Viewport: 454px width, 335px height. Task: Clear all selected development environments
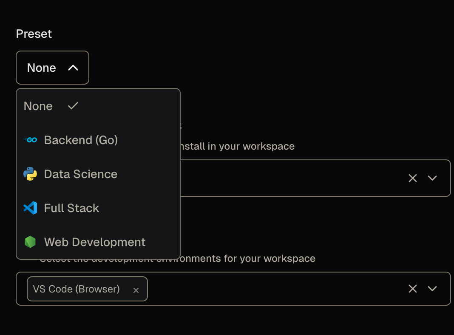[413, 289]
